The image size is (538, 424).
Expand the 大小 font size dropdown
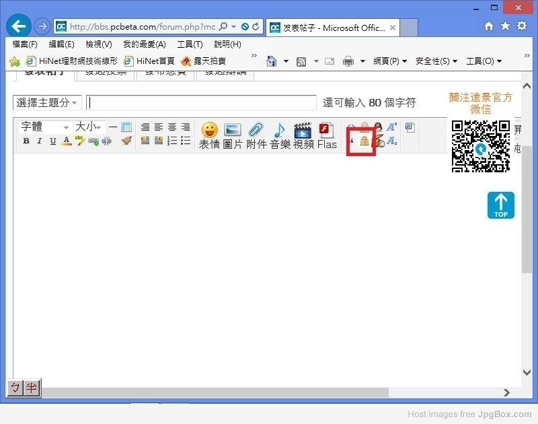point(89,127)
